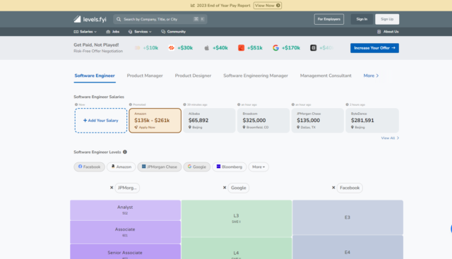This screenshot has width=452, height=259.
Task: Click the Sign In button
Action: point(362,19)
